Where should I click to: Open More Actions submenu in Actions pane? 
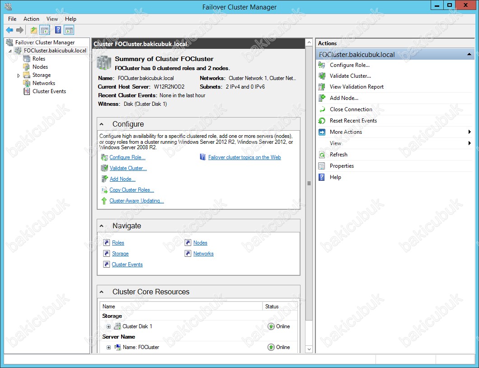coord(346,132)
